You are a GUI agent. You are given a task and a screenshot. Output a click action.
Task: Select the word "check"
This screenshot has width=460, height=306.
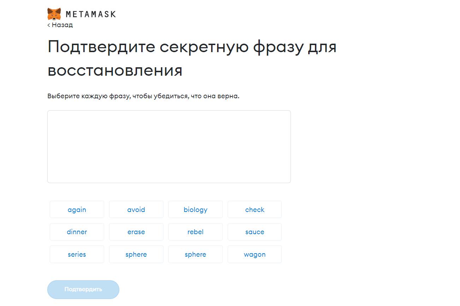[255, 210]
